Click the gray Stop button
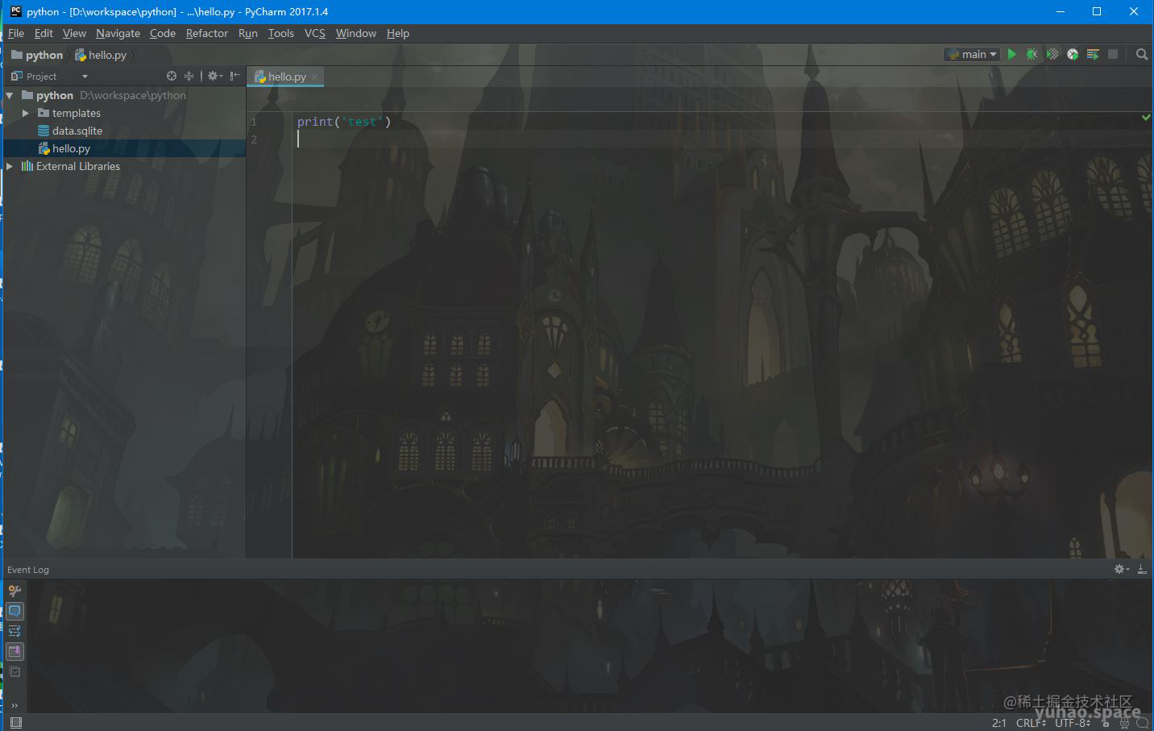 click(x=1113, y=54)
